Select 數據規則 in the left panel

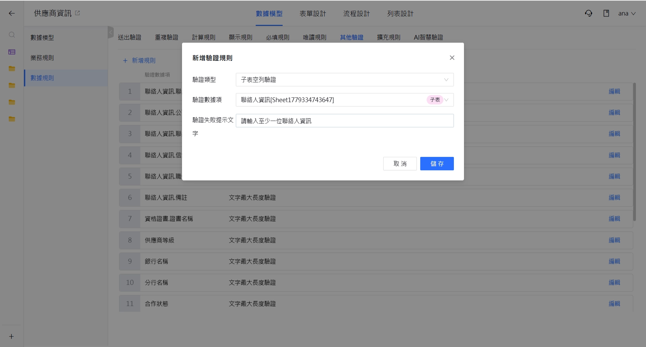point(66,78)
